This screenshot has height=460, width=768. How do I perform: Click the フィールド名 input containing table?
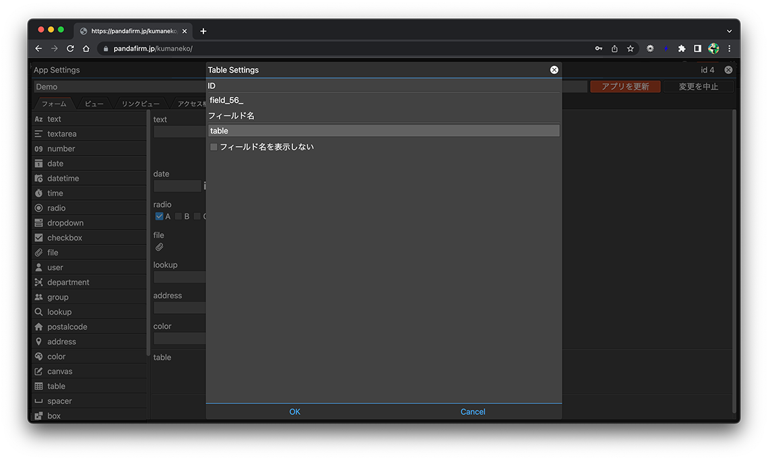click(383, 131)
